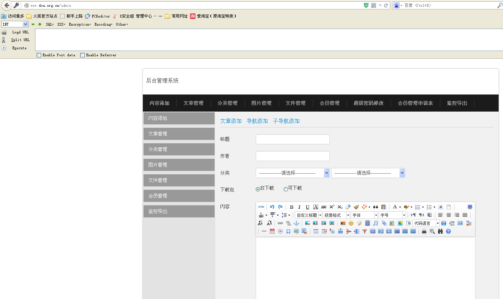Attach a file with the paperclip icon
This screenshot has height=299, width=503.
[384, 223]
